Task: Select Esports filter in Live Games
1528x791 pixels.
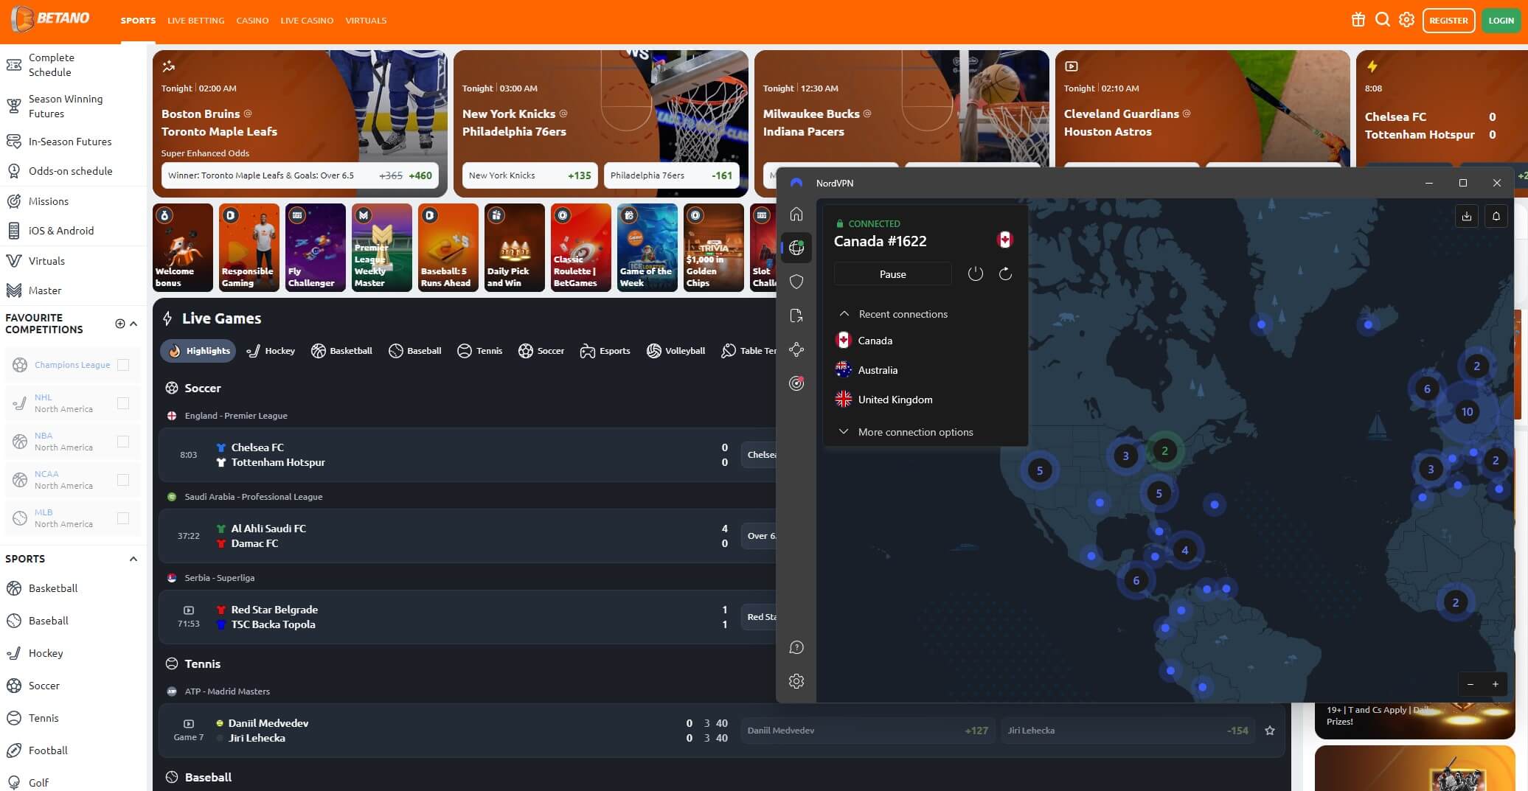Action: pyautogui.click(x=605, y=351)
